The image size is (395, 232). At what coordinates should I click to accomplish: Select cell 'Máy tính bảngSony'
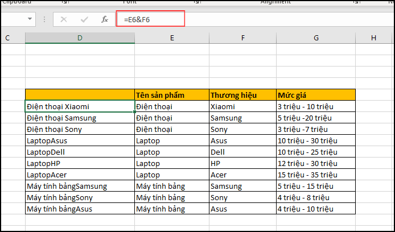(80, 197)
